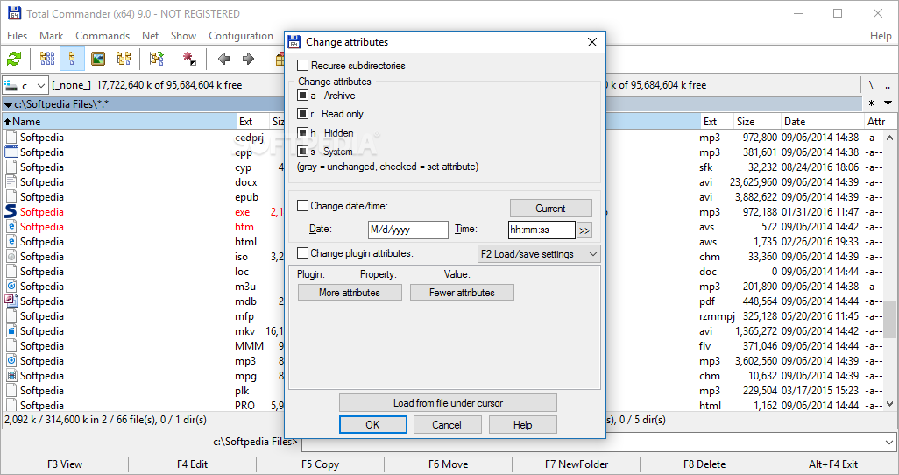
Task: Open the directory tree view icon
Action: [x=124, y=59]
